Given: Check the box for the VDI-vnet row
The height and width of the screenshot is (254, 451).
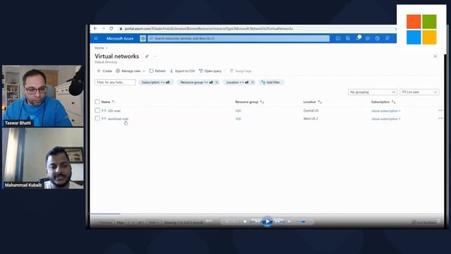Looking at the screenshot, I should point(97,110).
